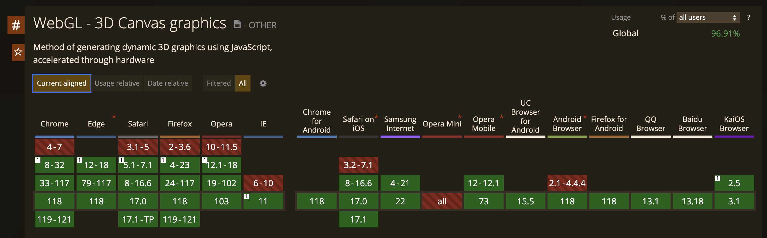Image resolution: width=767 pixels, height=238 pixels.
Task: Open the settings gear icon
Action: 263,84
